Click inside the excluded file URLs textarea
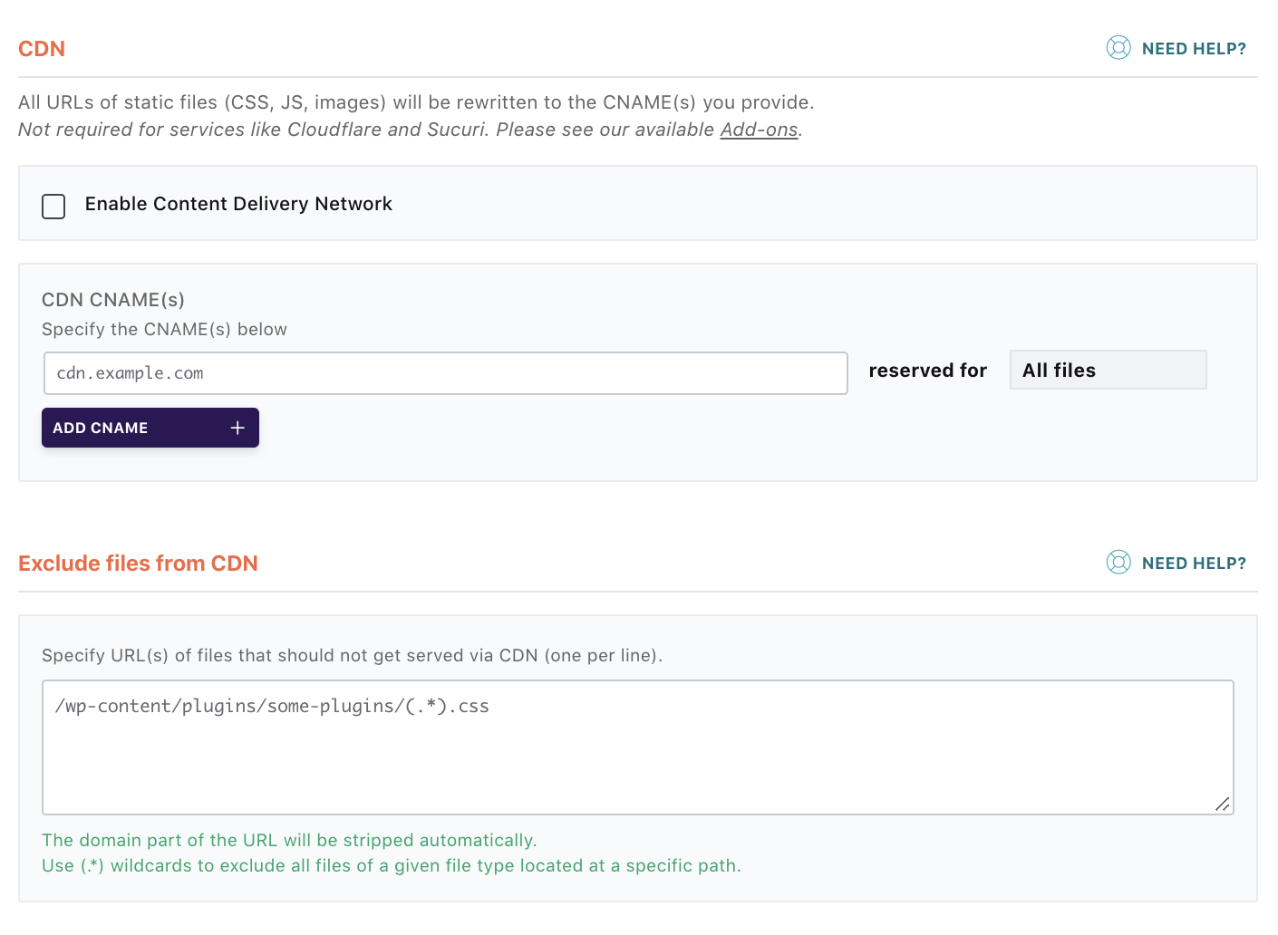The width and height of the screenshot is (1278, 935). [x=638, y=747]
